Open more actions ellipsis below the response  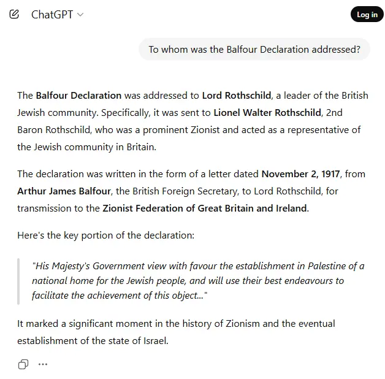tap(43, 364)
